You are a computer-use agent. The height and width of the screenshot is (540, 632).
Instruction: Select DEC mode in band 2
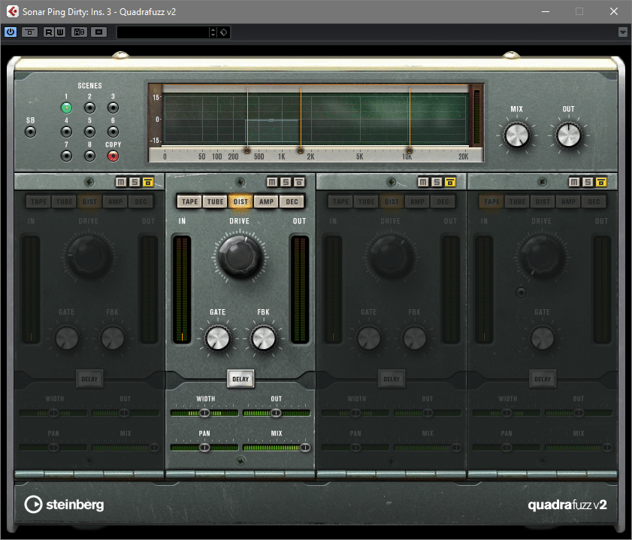[292, 202]
